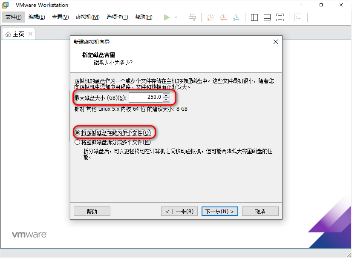Toggle the library sidebar view icon
This screenshot has width=352, height=258.
[x=254, y=17]
